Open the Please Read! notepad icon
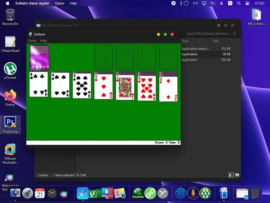 pyautogui.click(x=10, y=44)
